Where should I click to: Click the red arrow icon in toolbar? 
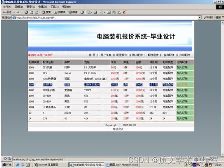click(x=124, y=12)
